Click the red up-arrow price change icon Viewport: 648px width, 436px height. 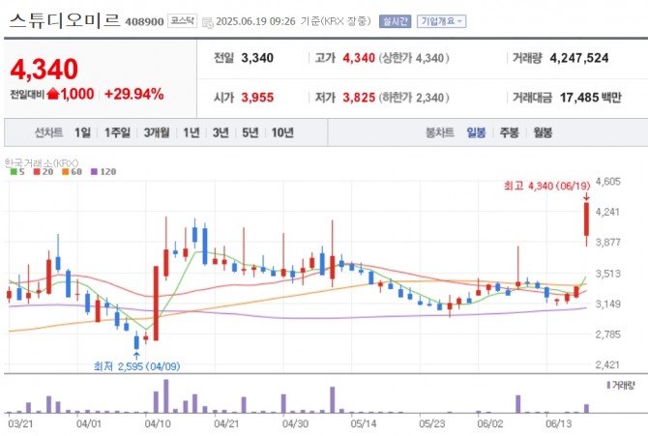[x=53, y=94]
